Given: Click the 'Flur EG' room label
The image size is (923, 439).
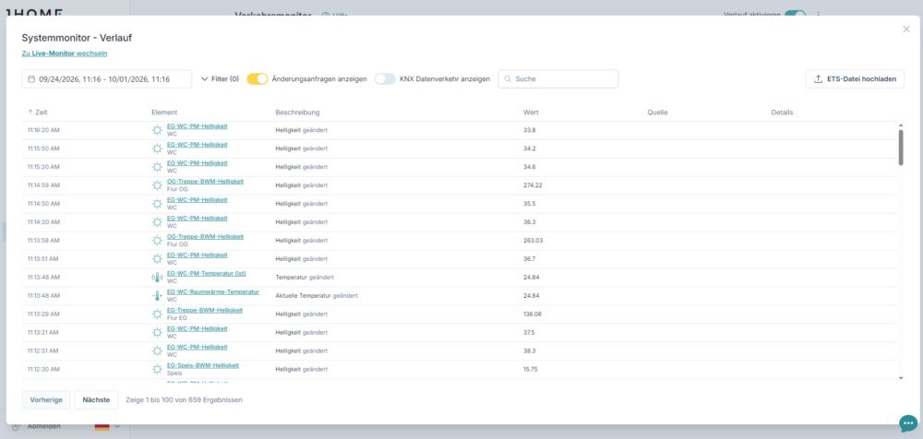Looking at the screenshot, I should [177, 318].
